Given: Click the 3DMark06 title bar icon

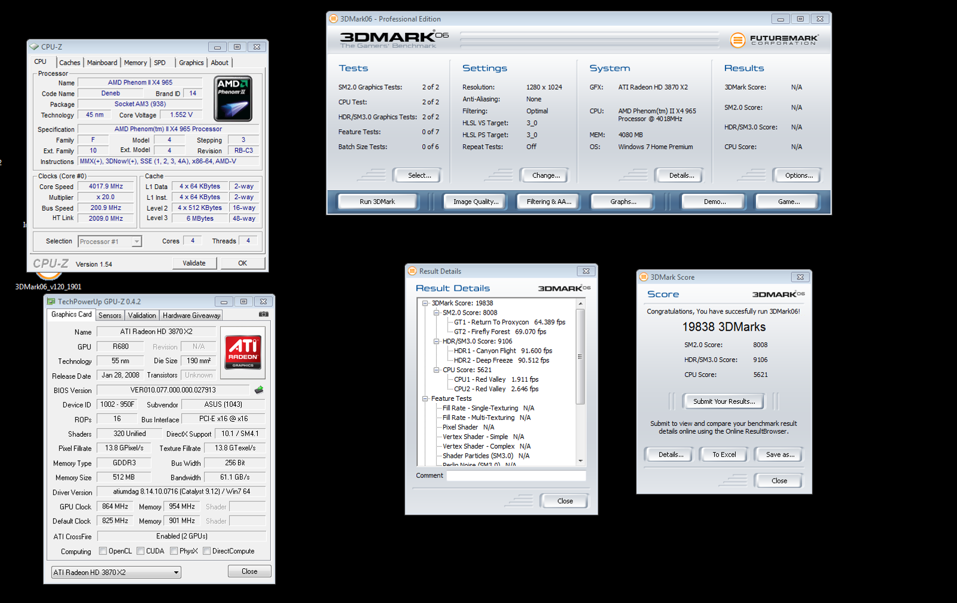Looking at the screenshot, I should 334,19.
